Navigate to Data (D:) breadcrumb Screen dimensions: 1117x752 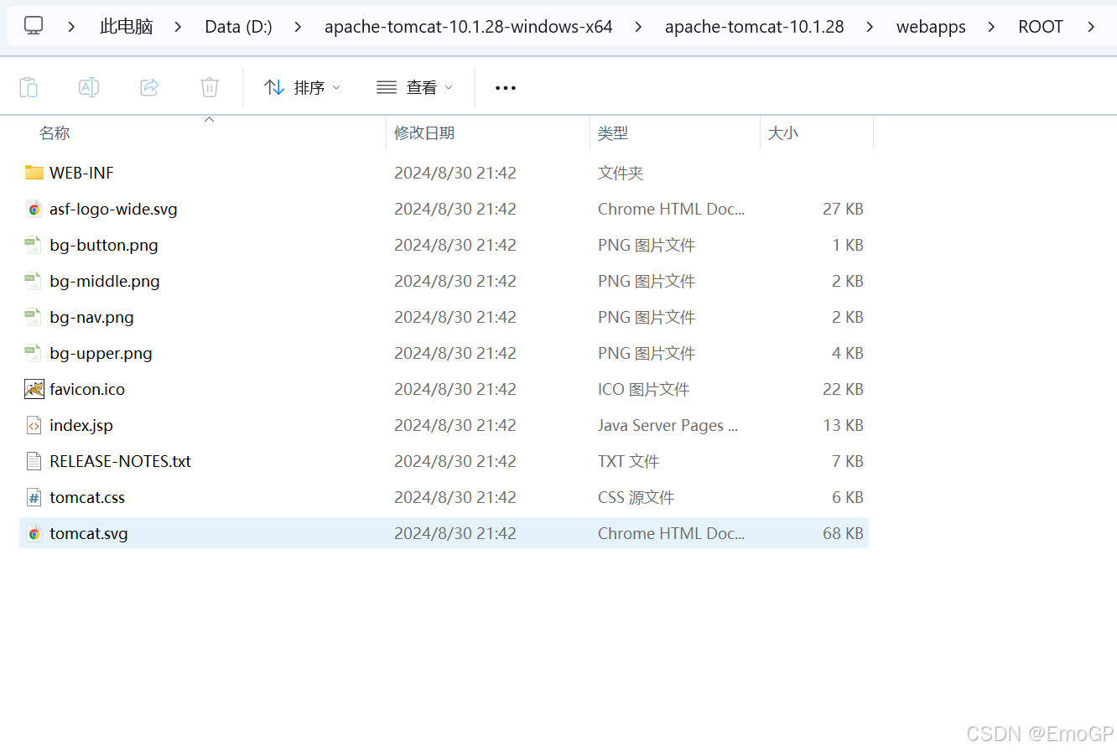(238, 27)
